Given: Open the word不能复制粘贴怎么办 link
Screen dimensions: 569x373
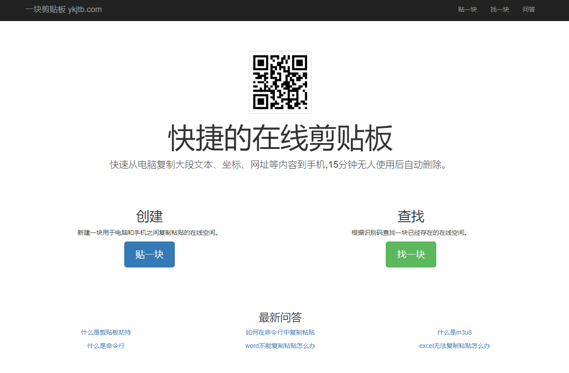Looking at the screenshot, I should (280, 346).
